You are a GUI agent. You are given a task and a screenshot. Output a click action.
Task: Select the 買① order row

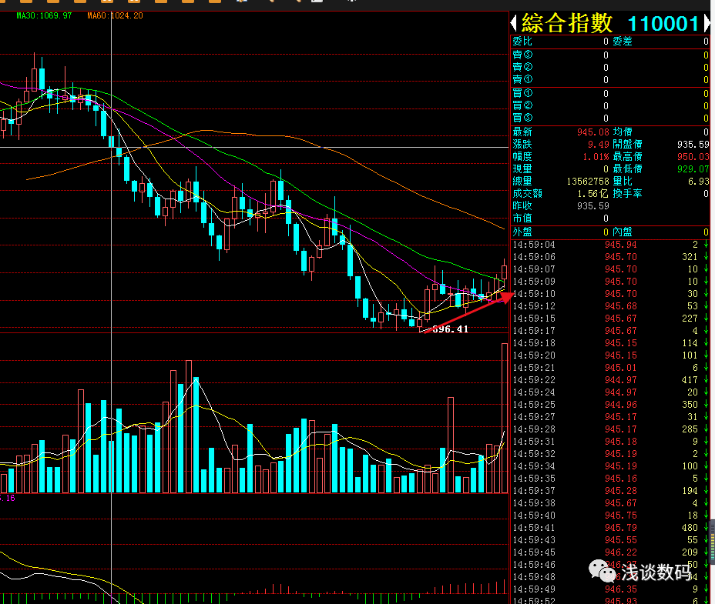610,93
